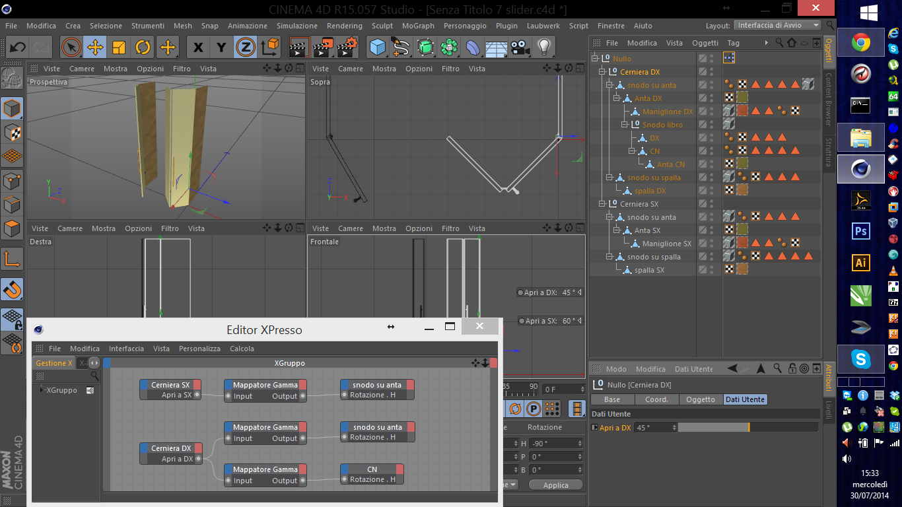Click the Cube primitive icon
Viewport: 902px width, 507px height.
coord(377,47)
